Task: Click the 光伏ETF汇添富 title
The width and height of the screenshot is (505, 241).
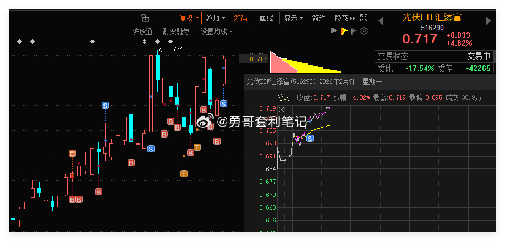Action: coord(432,18)
